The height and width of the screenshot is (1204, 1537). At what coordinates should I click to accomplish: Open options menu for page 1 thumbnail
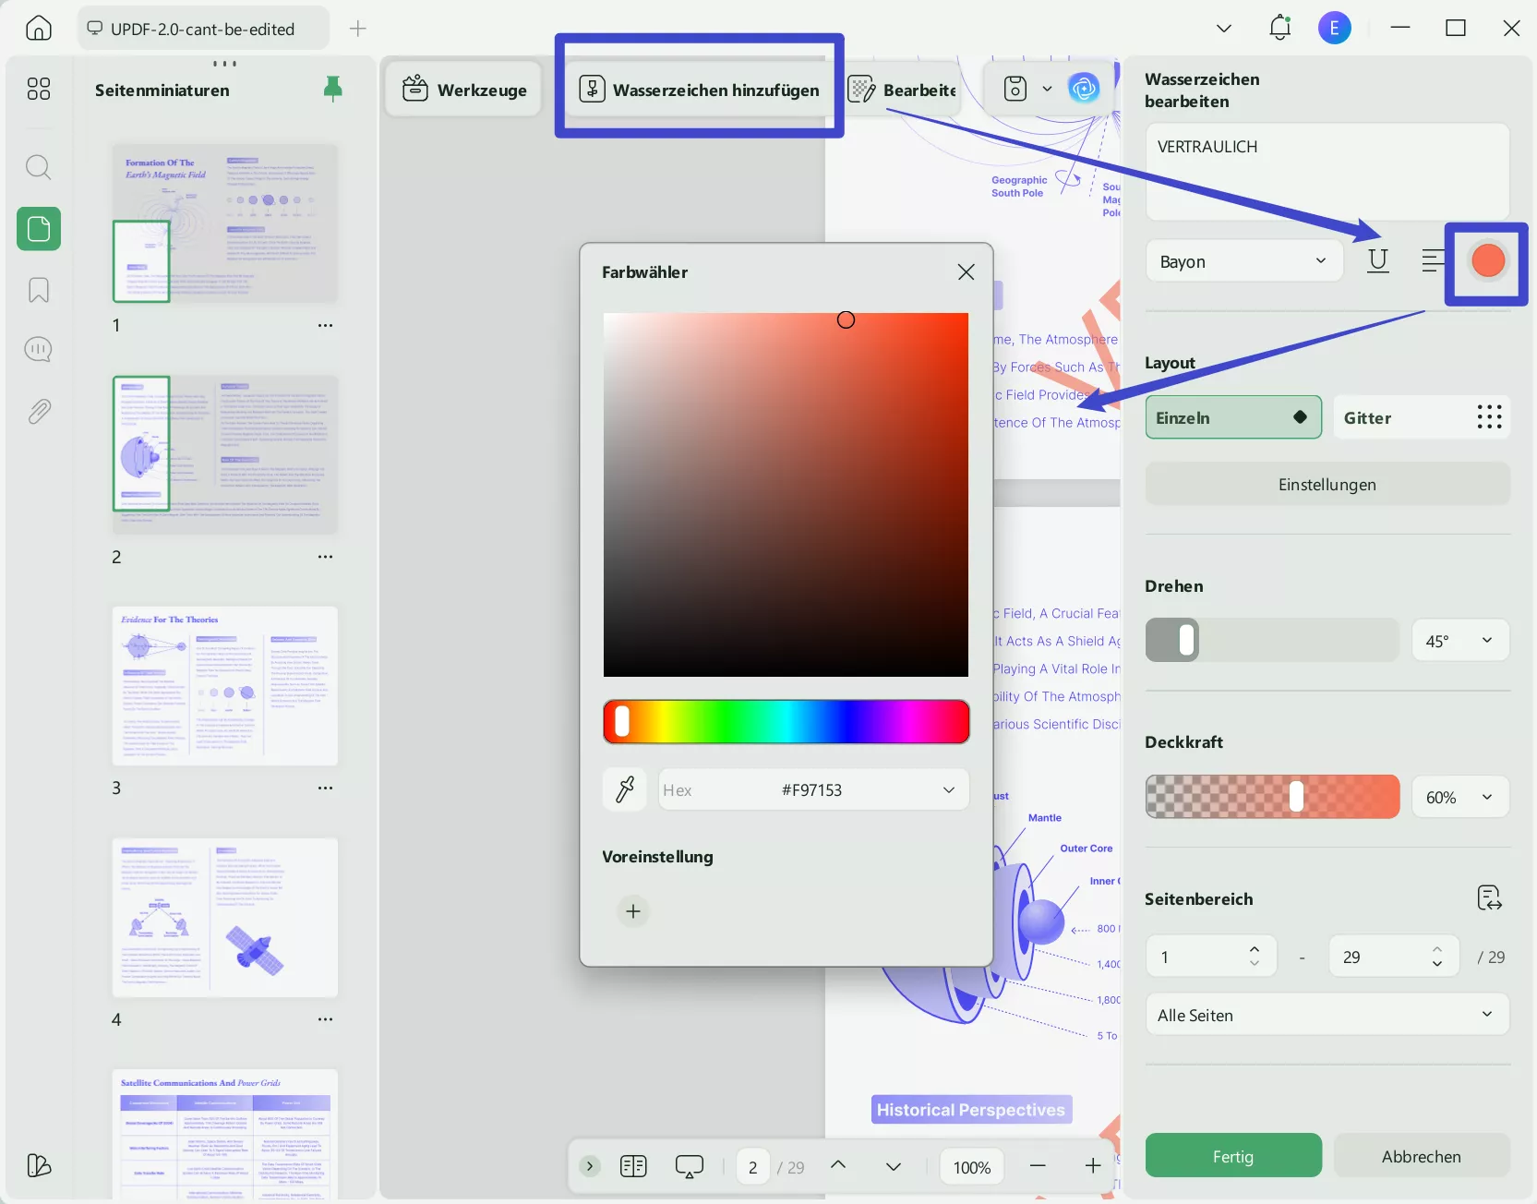pyautogui.click(x=325, y=325)
